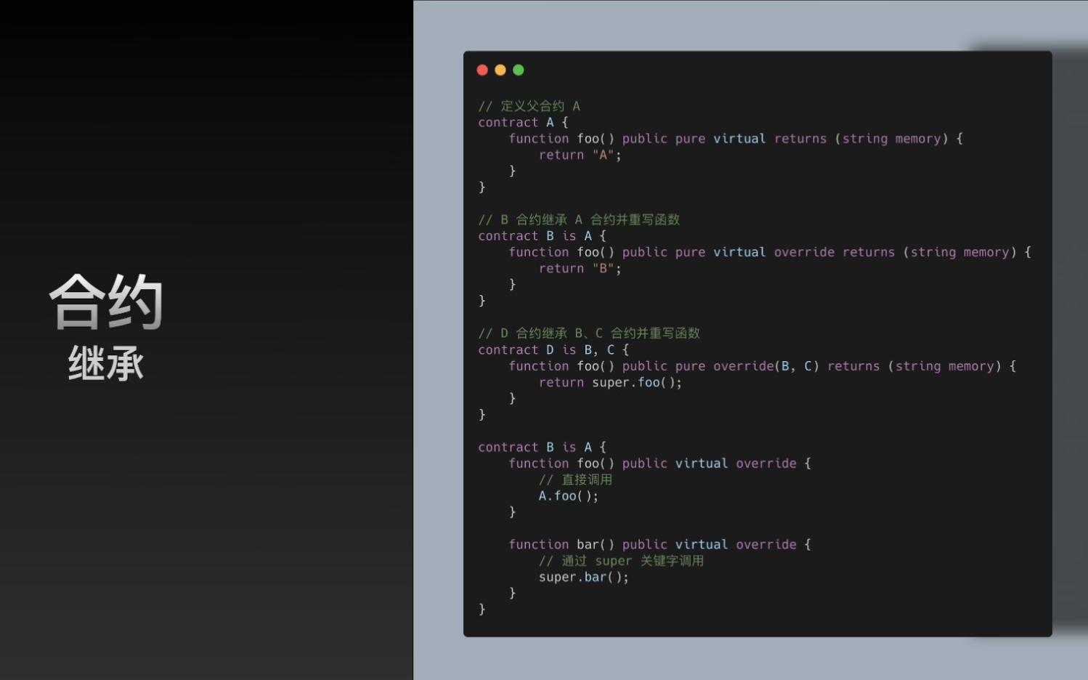
Task: Click the 继承 subtitle text
Action: tap(106, 363)
